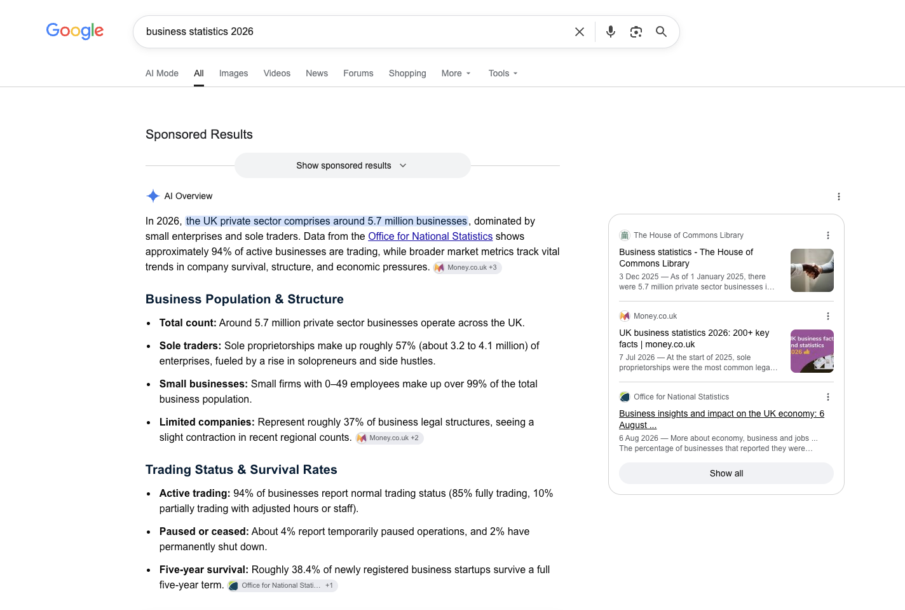This screenshot has width=905, height=610.
Task: Open search by image camera icon
Action: (636, 32)
